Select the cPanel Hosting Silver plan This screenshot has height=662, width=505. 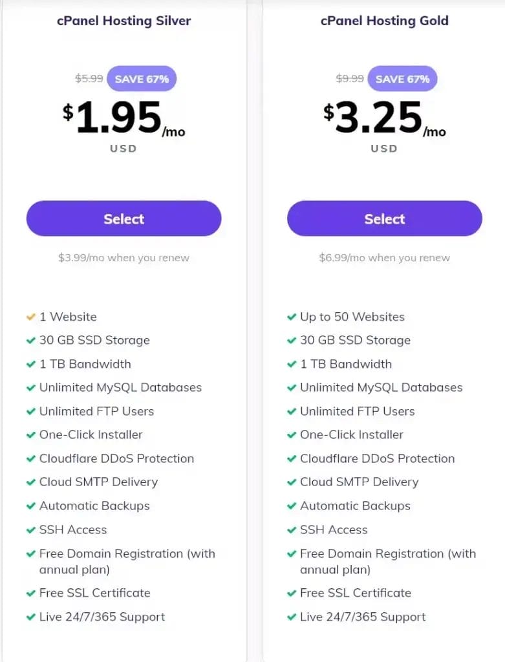tap(123, 219)
